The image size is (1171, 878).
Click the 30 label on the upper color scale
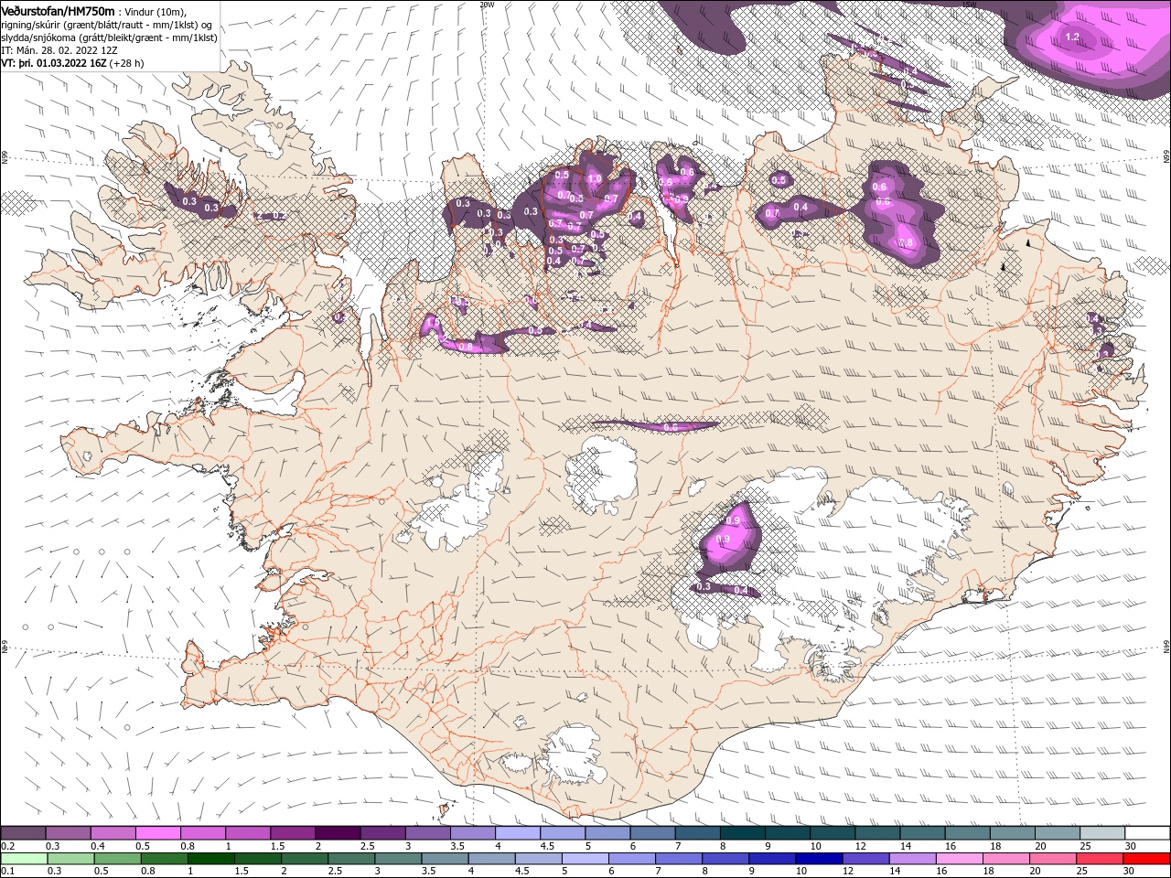[1131, 846]
